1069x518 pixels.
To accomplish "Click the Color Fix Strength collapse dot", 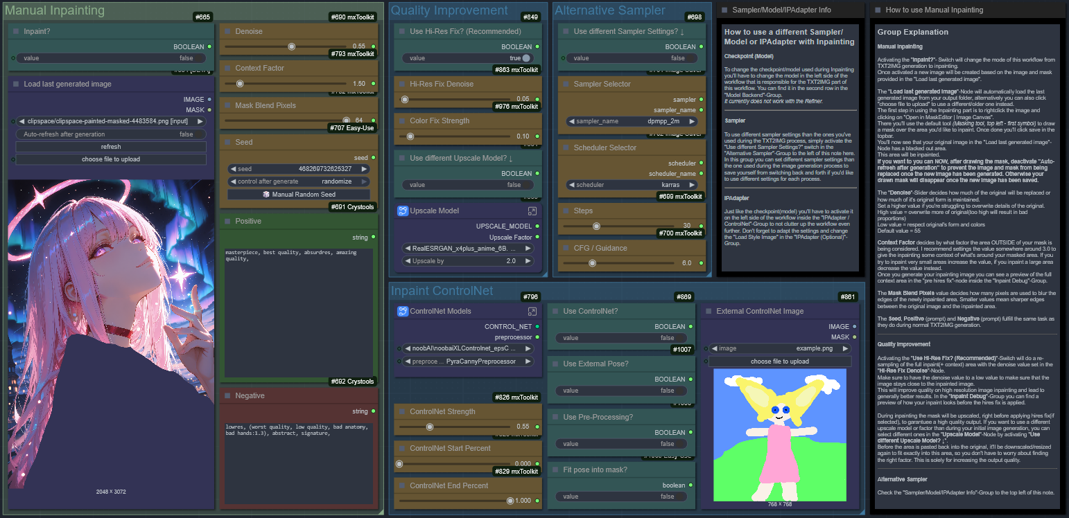I will (401, 120).
